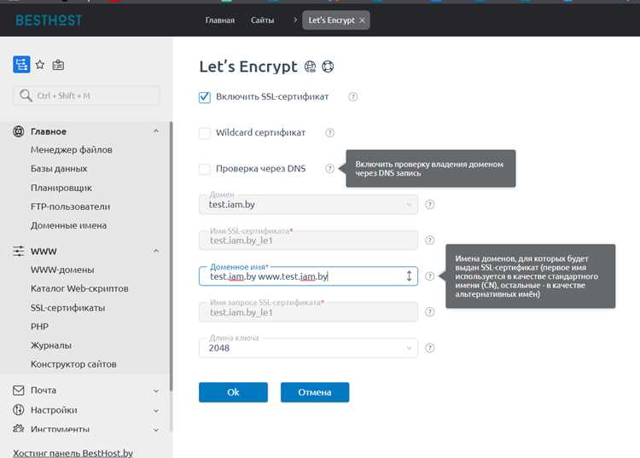Open FTP-пользователи menu item

70,206
